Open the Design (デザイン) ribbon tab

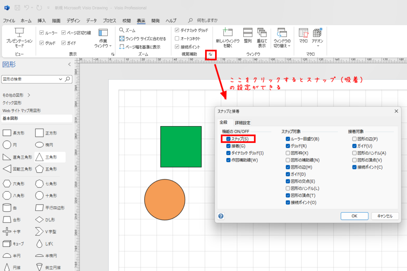[x=73, y=21]
